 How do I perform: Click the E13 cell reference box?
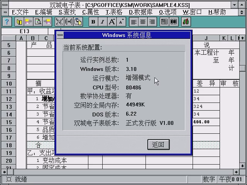coord(25,31)
